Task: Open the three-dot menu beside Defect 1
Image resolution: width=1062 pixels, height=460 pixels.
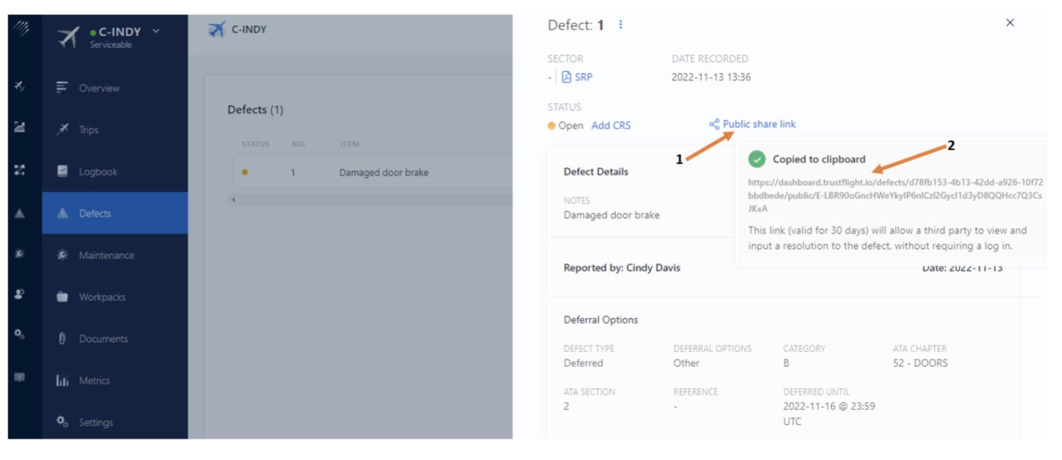Action: tap(621, 25)
